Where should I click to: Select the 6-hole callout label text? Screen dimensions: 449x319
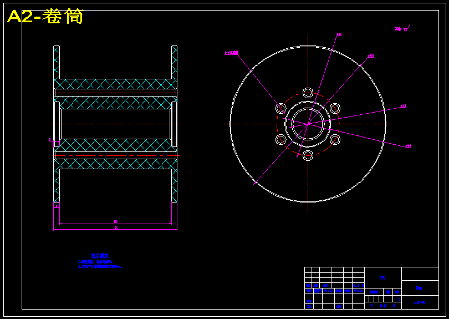click(231, 53)
